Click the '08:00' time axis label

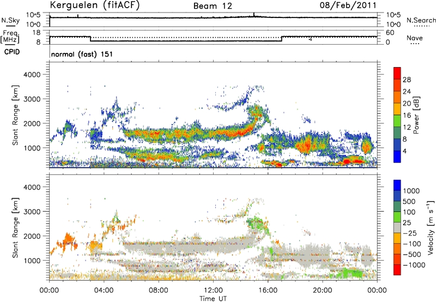point(158,291)
